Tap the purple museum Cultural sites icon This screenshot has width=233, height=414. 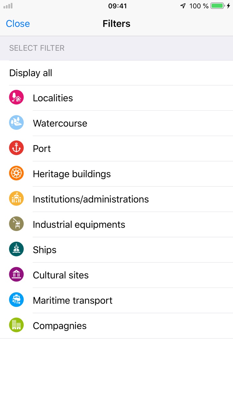point(16,275)
